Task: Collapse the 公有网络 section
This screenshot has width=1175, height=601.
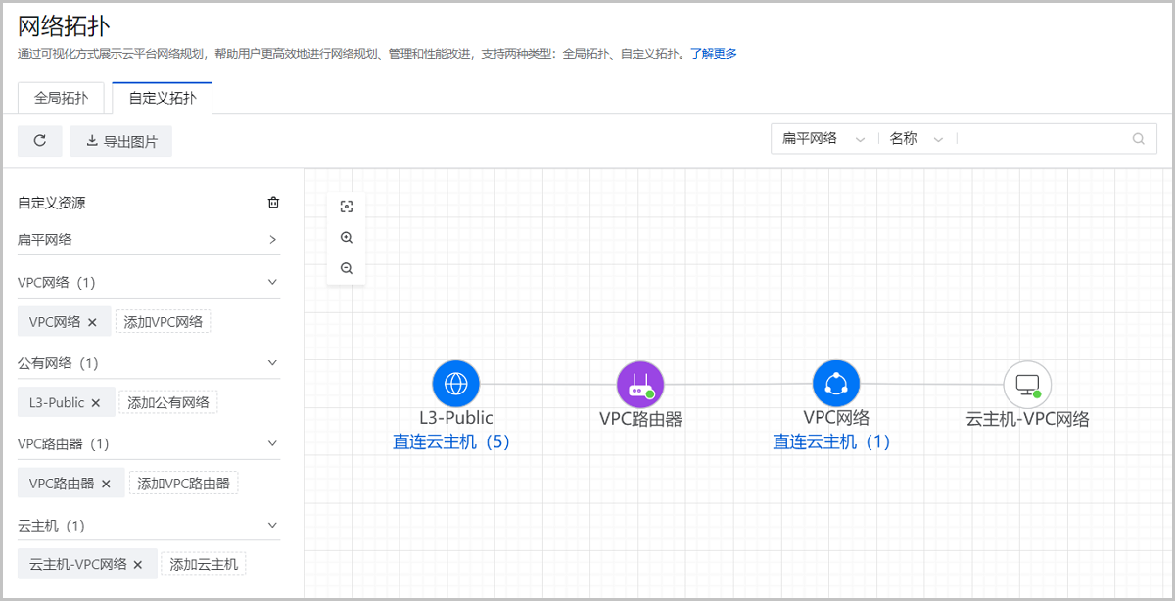Action: click(272, 363)
